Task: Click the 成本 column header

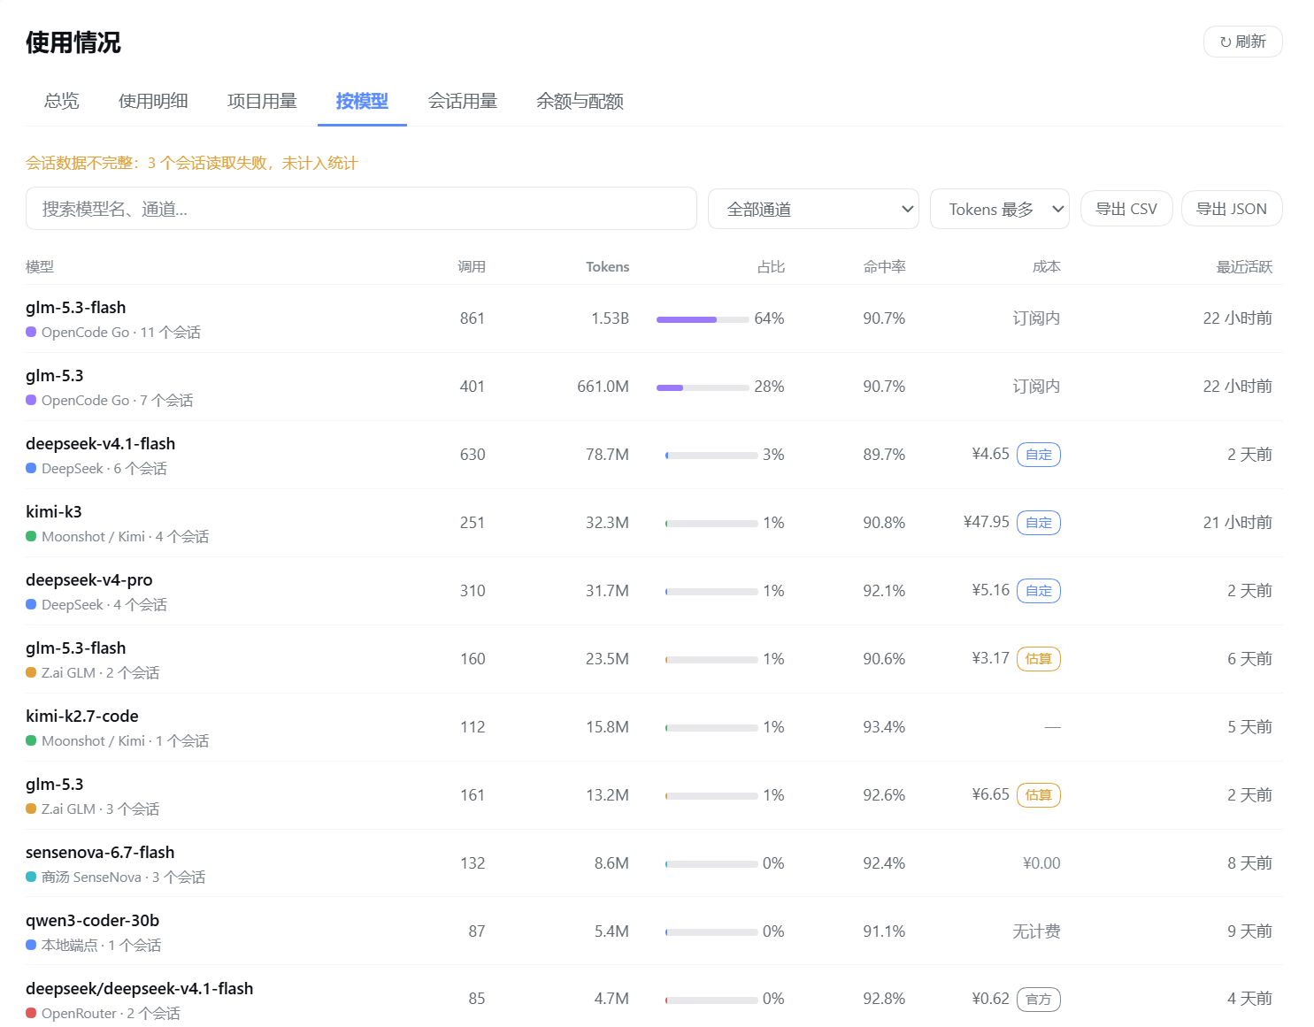Action: [x=1046, y=266]
